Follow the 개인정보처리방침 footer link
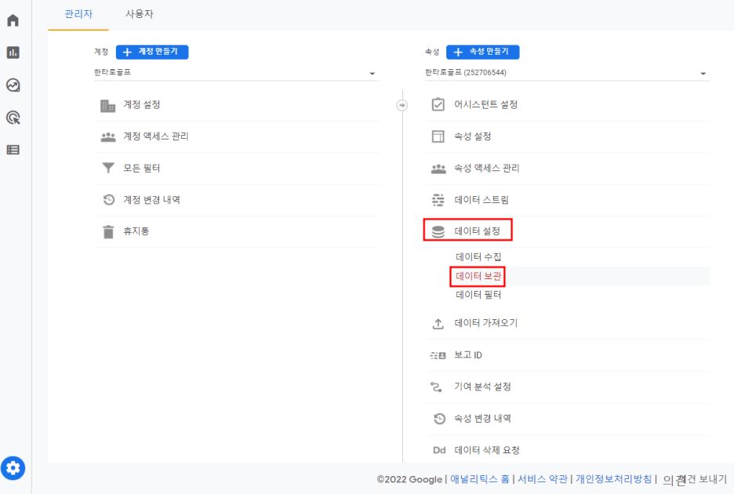Screen dimensions: 734x494 pyautogui.click(x=613, y=479)
